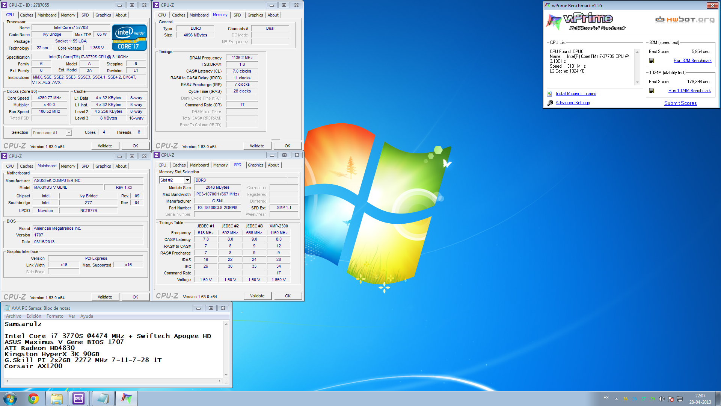
Task: Open the Action Center flag icon
Action: tap(670, 399)
